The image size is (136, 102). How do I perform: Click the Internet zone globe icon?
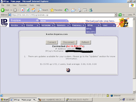tap(112, 96)
